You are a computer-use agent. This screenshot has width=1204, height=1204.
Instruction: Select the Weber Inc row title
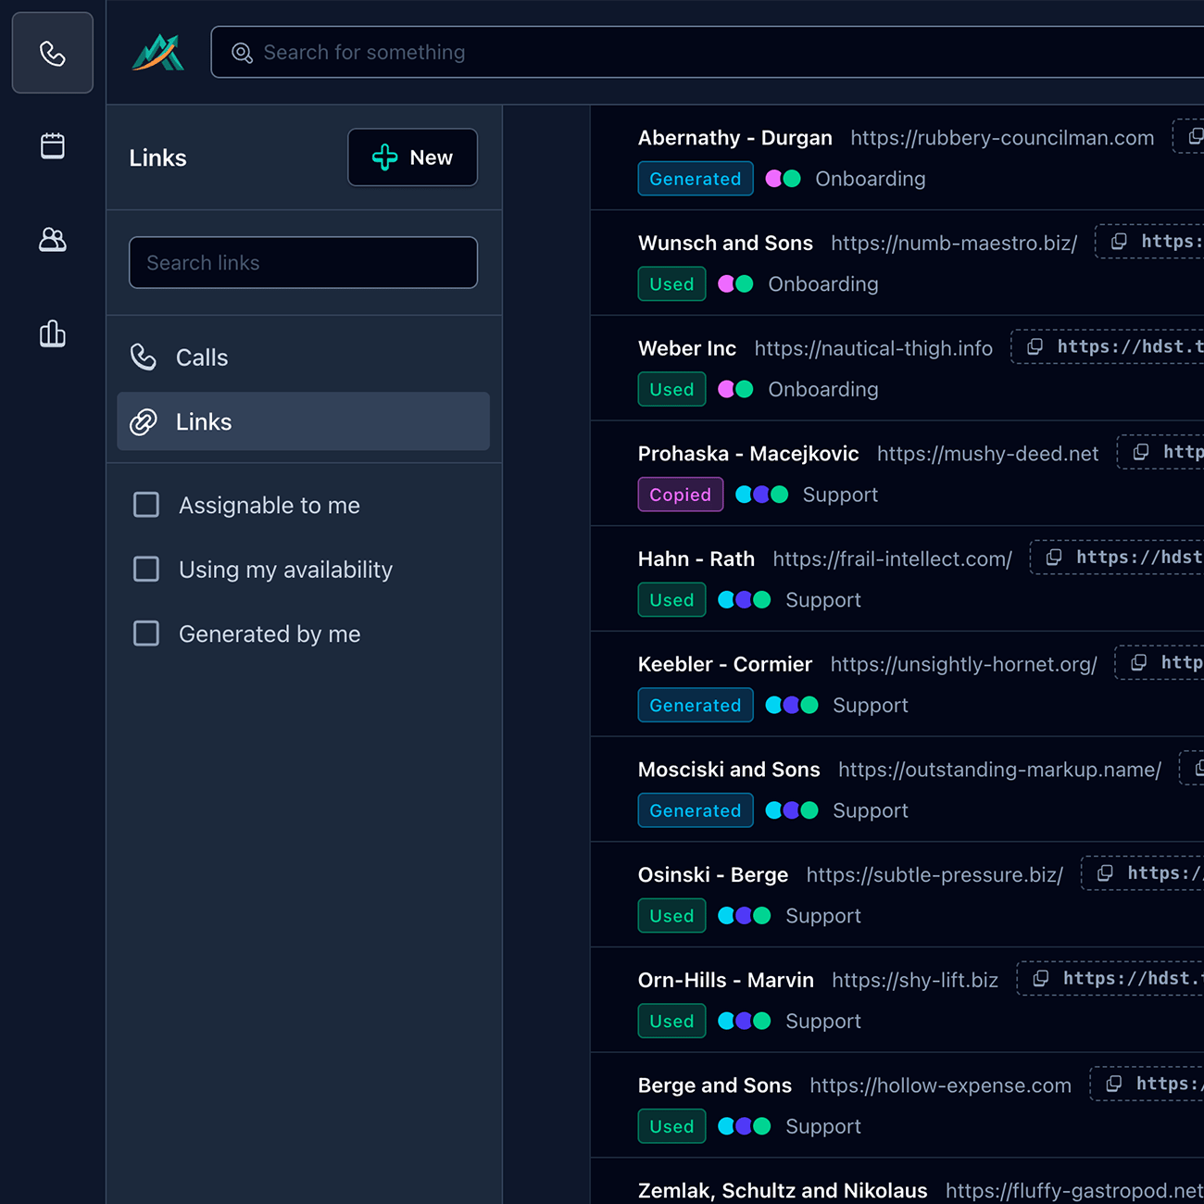click(x=687, y=348)
